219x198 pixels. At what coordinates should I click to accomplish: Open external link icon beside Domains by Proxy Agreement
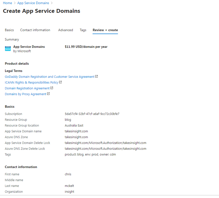click(x=48, y=94)
